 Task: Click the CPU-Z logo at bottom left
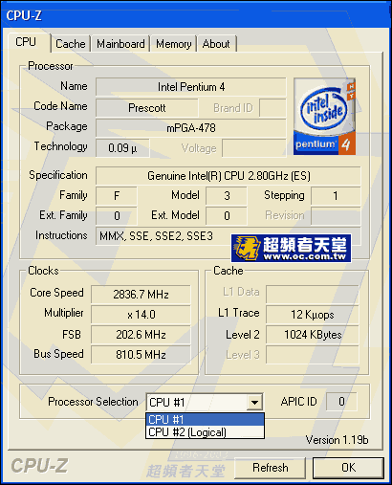[x=39, y=466]
